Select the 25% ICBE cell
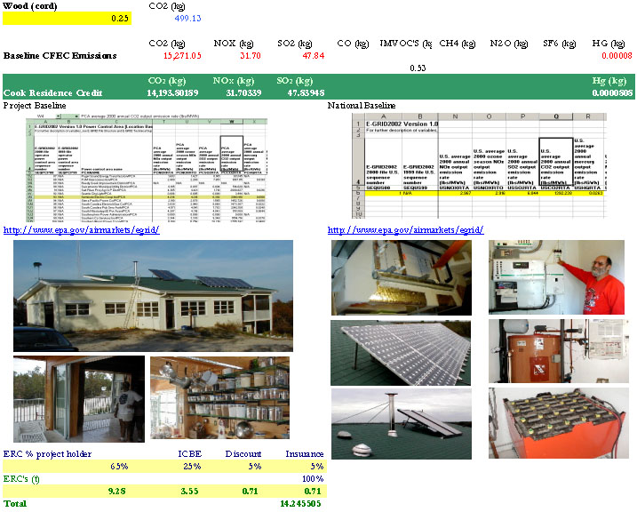Image resolution: width=637 pixels, height=512 pixels. tap(192, 467)
